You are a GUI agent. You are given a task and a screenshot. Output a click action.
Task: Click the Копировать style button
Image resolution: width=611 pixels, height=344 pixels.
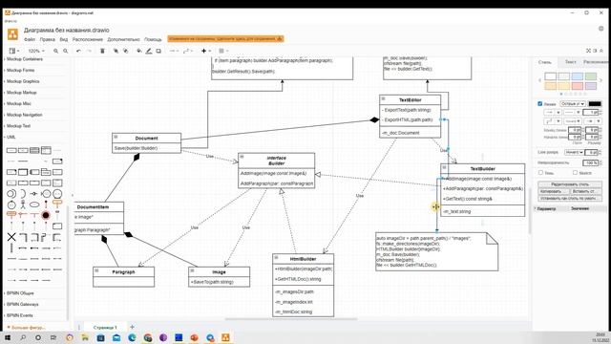(554, 191)
